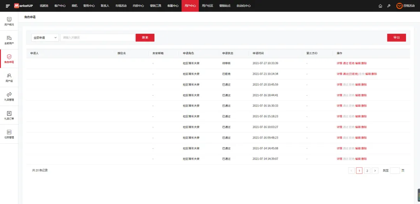Click the 导出 export button
Screen dimensions: 420x204
tap(396, 38)
